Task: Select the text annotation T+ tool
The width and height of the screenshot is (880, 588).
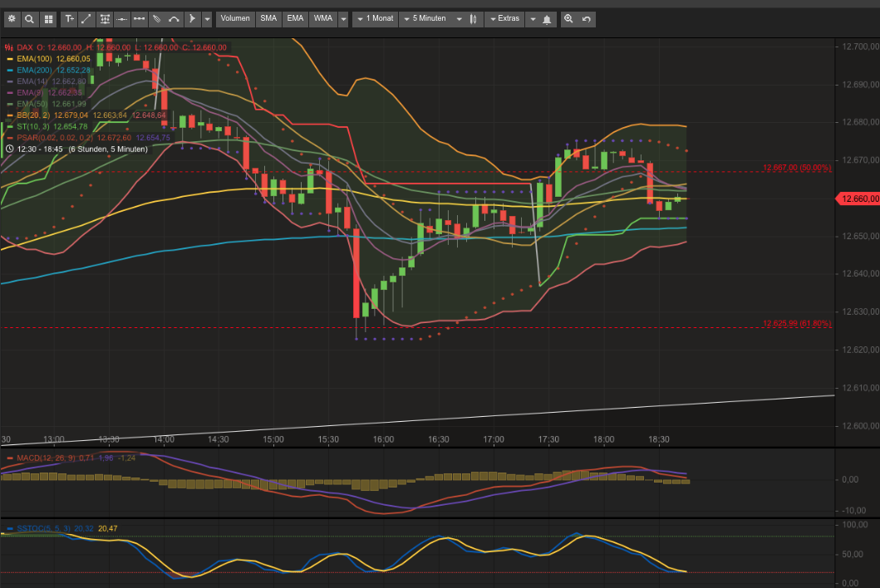Action: click(70, 18)
